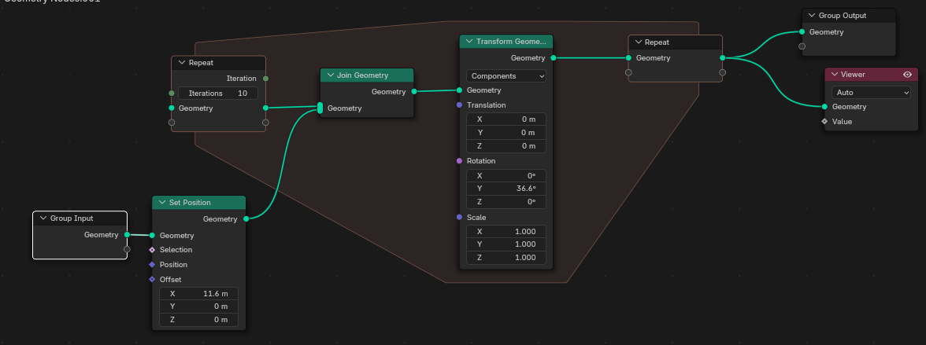Screen dimensions: 926x345
Task: Open the Viewer Auto domain dropdown
Action: 871,93
